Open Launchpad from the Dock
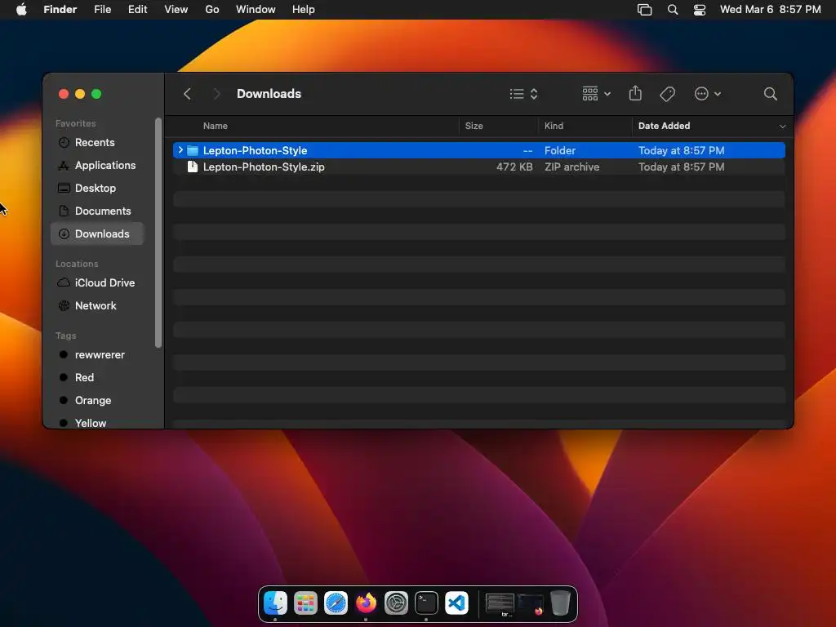The image size is (836, 627). click(x=305, y=603)
